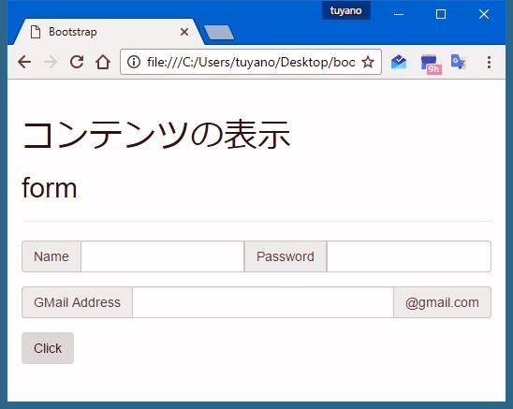Minimize the browser window

click(399, 14)
